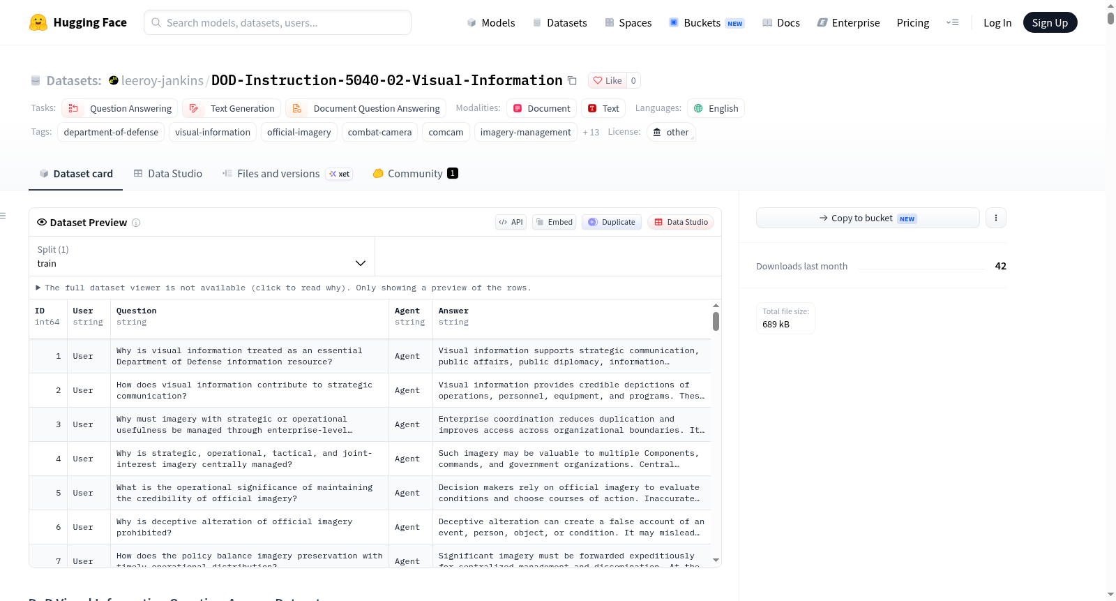Image resolution: width=1116 pixels, height=601 pixels.
Task: Click the Log In link
Action: (x=997, y=22)
